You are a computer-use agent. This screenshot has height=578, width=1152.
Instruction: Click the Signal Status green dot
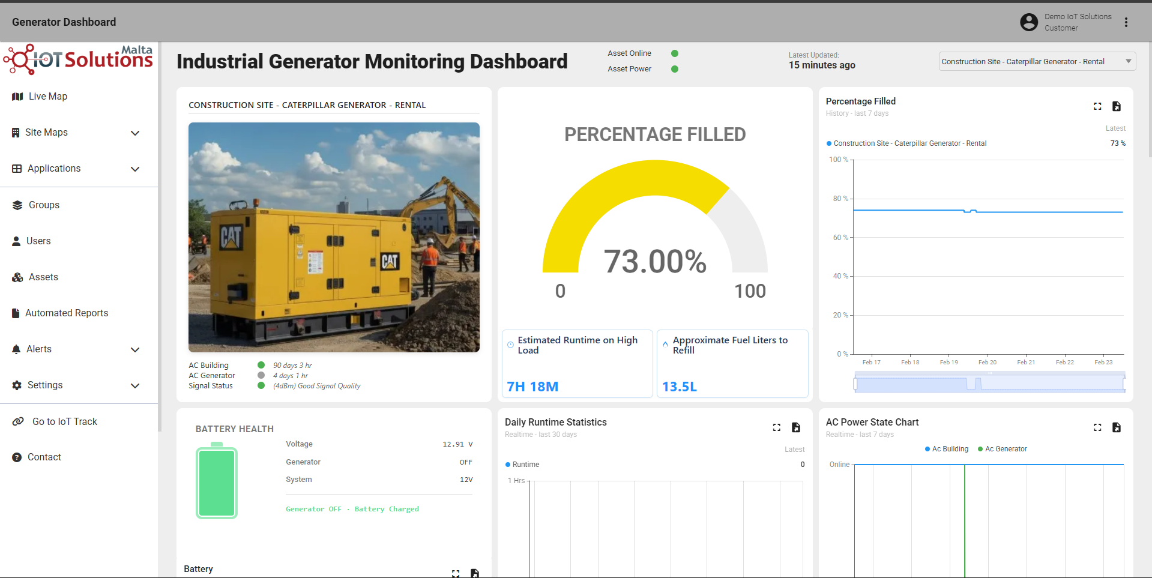click(x=261, y=385)
